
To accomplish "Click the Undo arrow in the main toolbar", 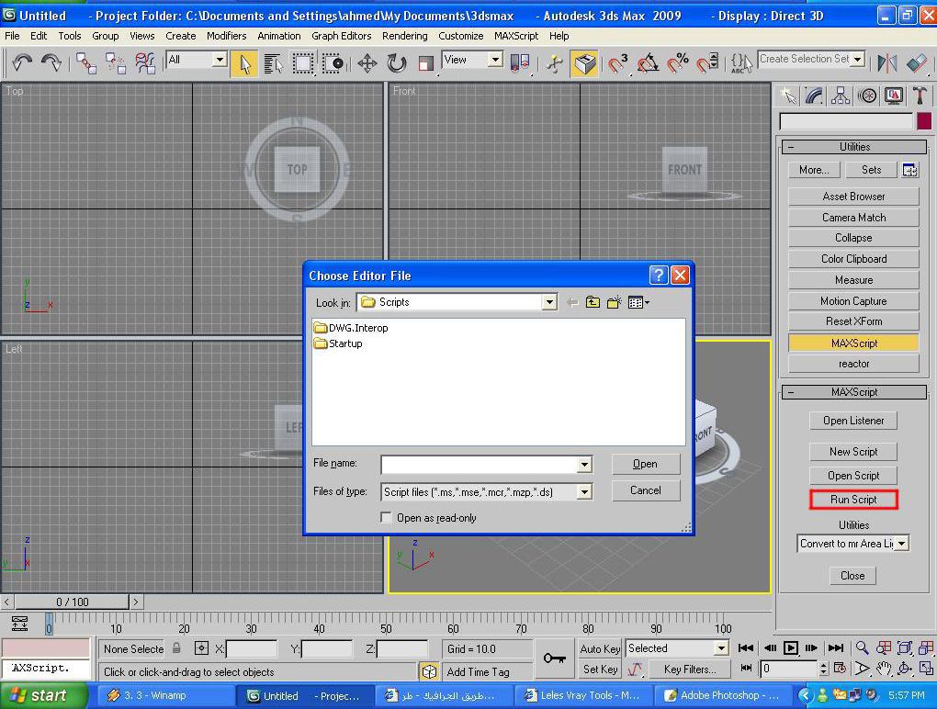I will [x=22, y=62].
